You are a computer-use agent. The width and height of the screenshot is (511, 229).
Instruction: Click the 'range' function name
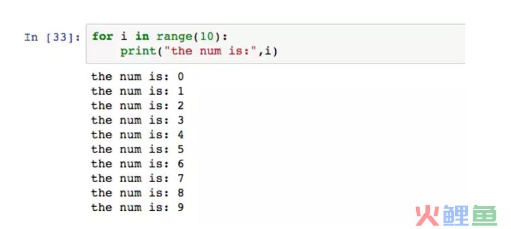point(174,37)
